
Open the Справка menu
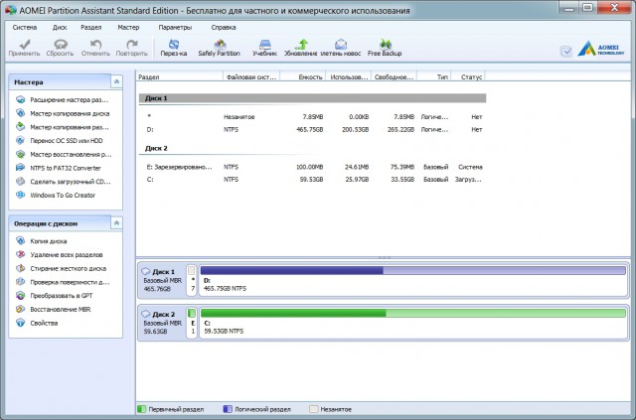224,28
